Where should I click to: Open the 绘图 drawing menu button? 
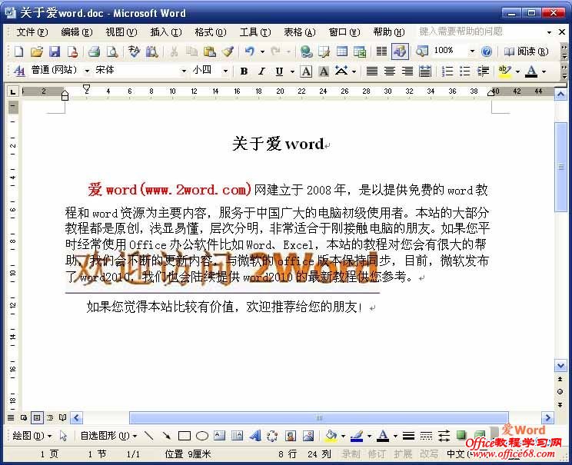click(32, 436)
